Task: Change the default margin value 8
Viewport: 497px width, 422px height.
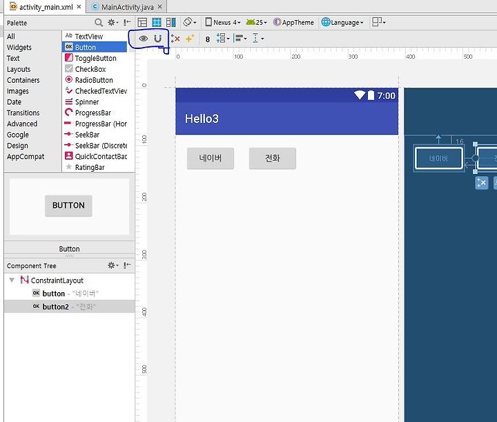Action: pyautogui.click(x=208, y=39)
